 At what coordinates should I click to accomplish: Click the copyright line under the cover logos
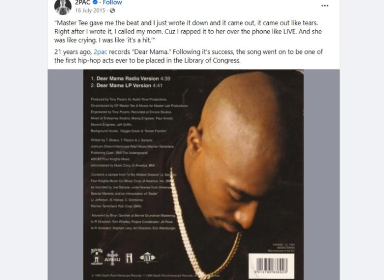pos(155,276)
